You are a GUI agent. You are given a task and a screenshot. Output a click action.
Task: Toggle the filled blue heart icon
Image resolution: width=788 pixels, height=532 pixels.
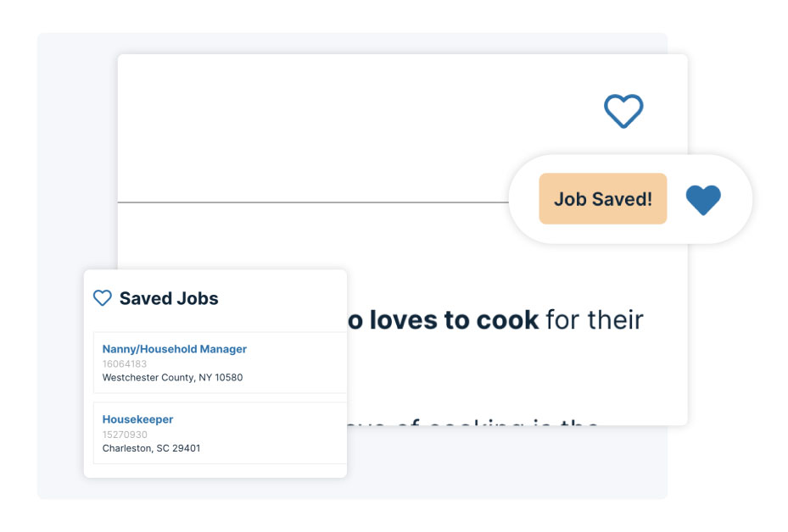tap(703, 200)
